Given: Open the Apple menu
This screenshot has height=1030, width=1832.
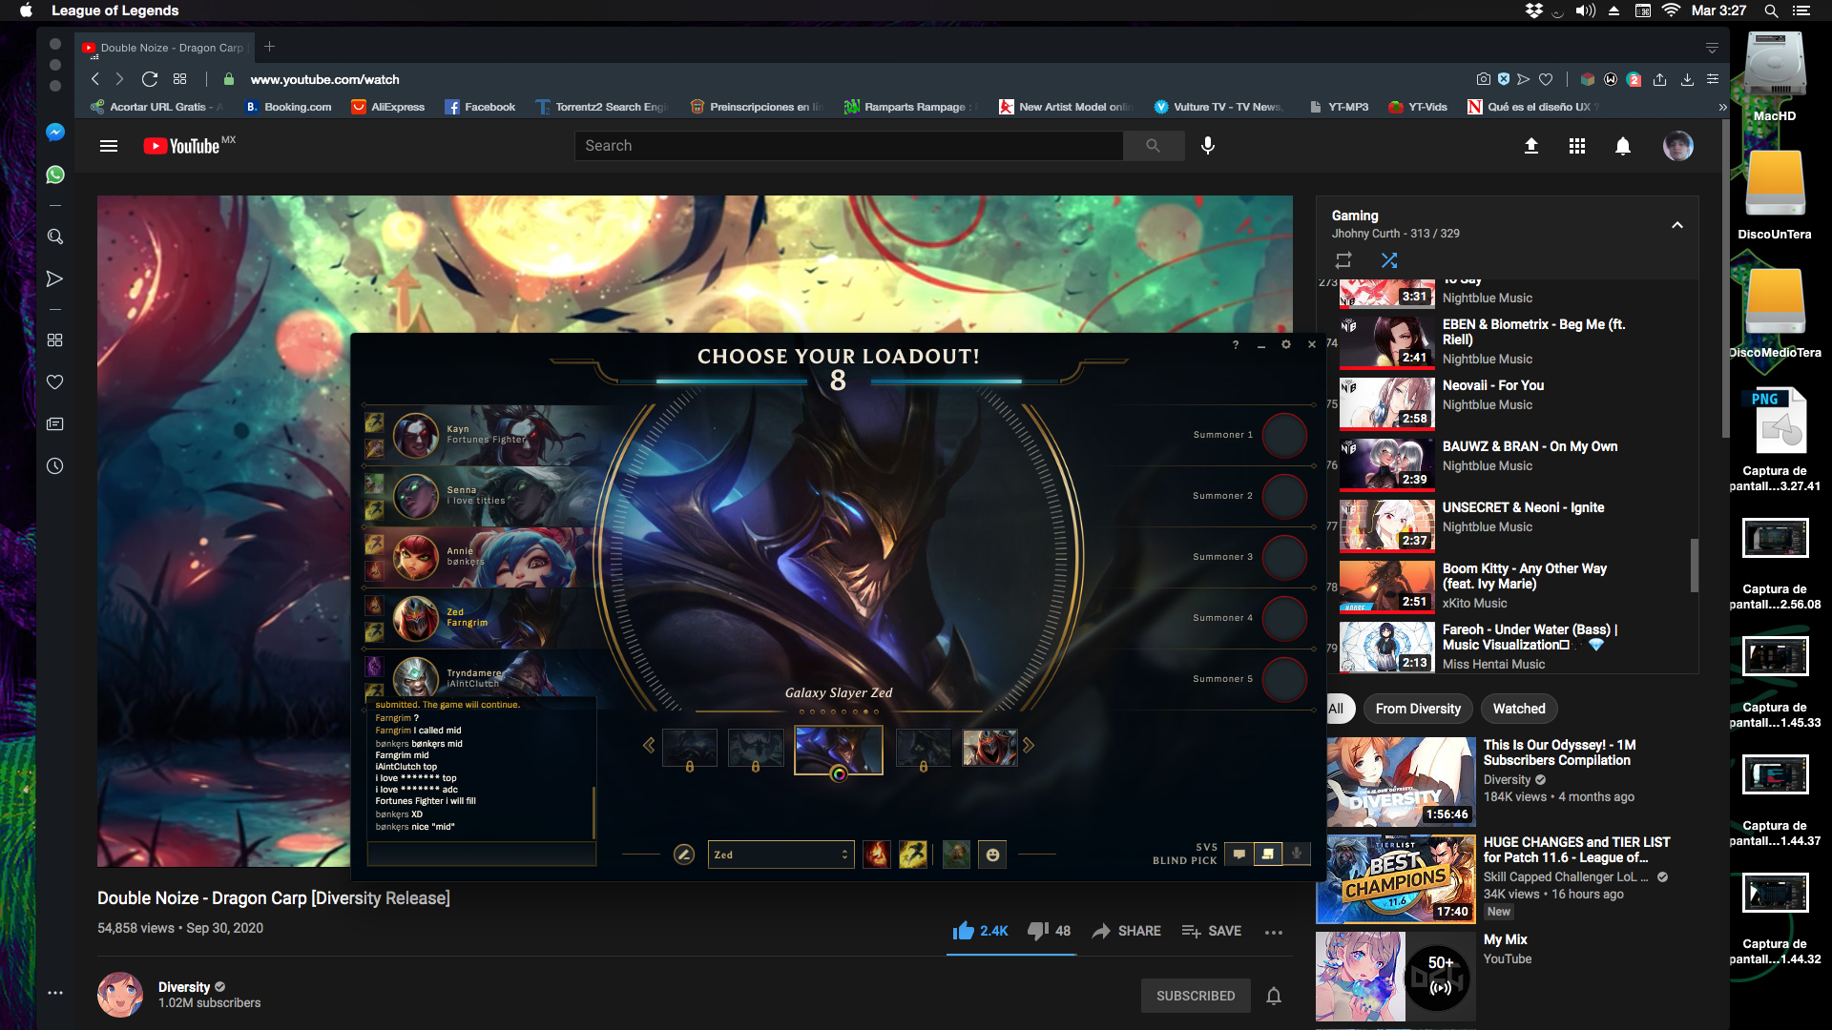Looking at the screenshot, I should click(x=26, y=10).
